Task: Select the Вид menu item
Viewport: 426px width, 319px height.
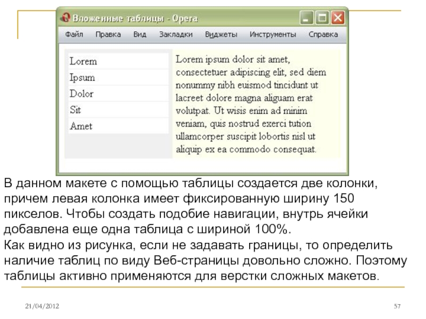Action: pos(140,35)
